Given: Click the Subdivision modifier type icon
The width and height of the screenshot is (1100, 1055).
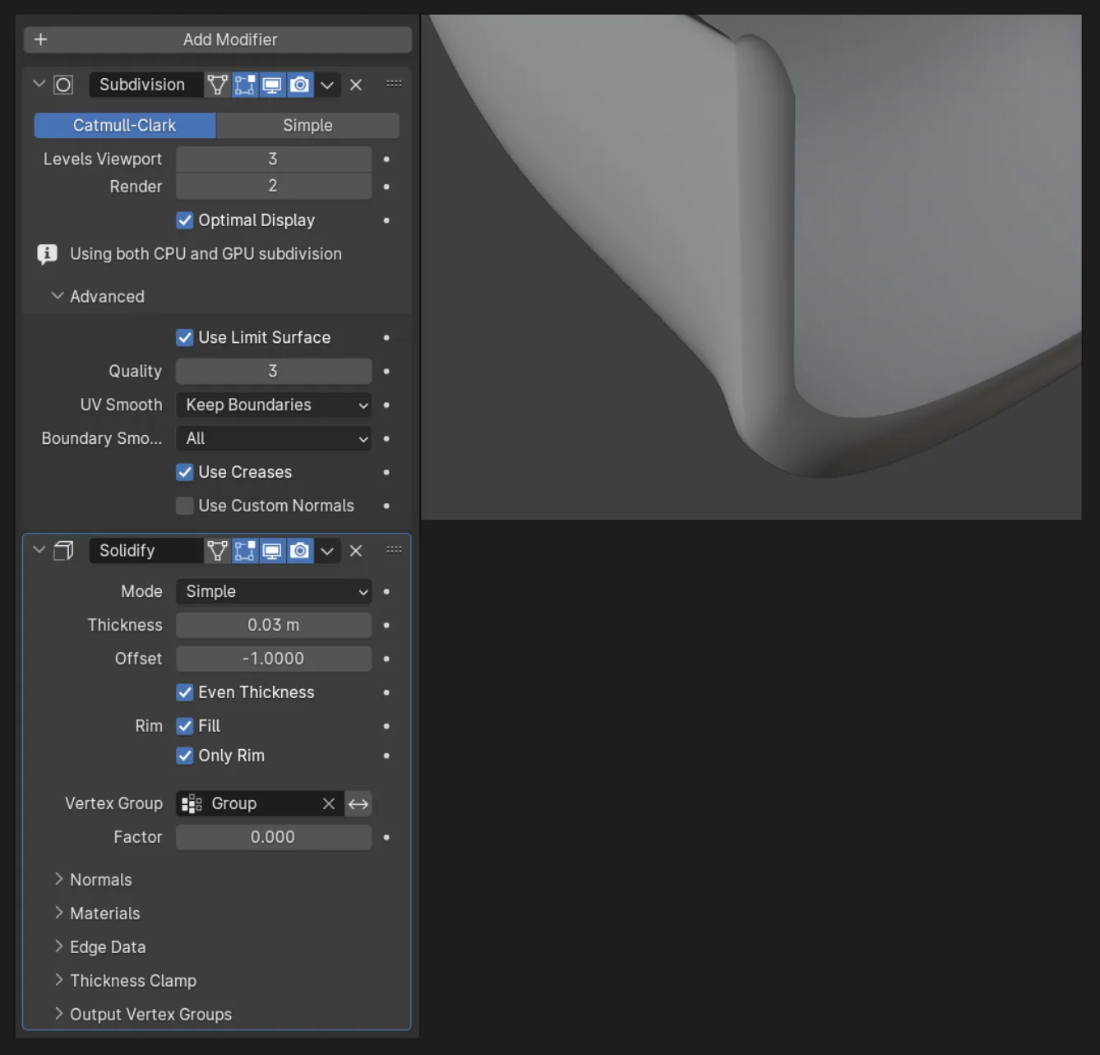Looking at the screenshot, I should 63,85.
